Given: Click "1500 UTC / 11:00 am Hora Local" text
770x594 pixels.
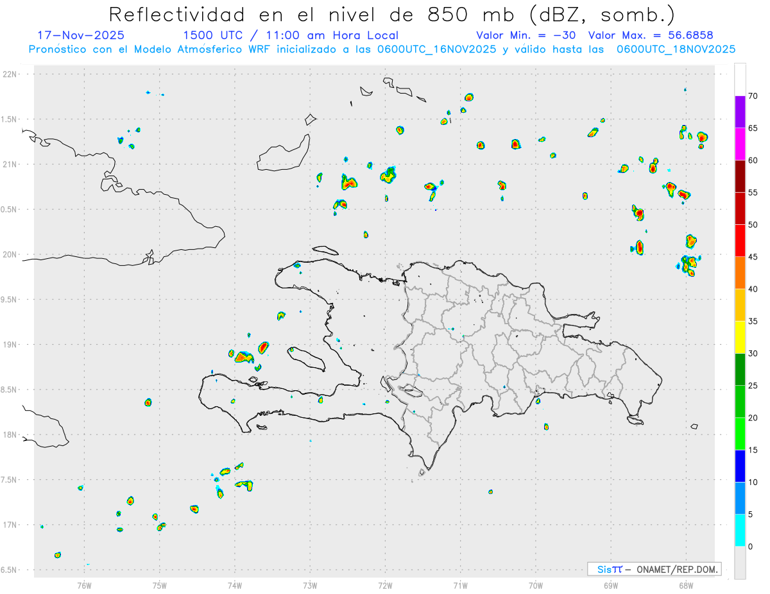Looking at the screenshot, I should tap(291, 35).
